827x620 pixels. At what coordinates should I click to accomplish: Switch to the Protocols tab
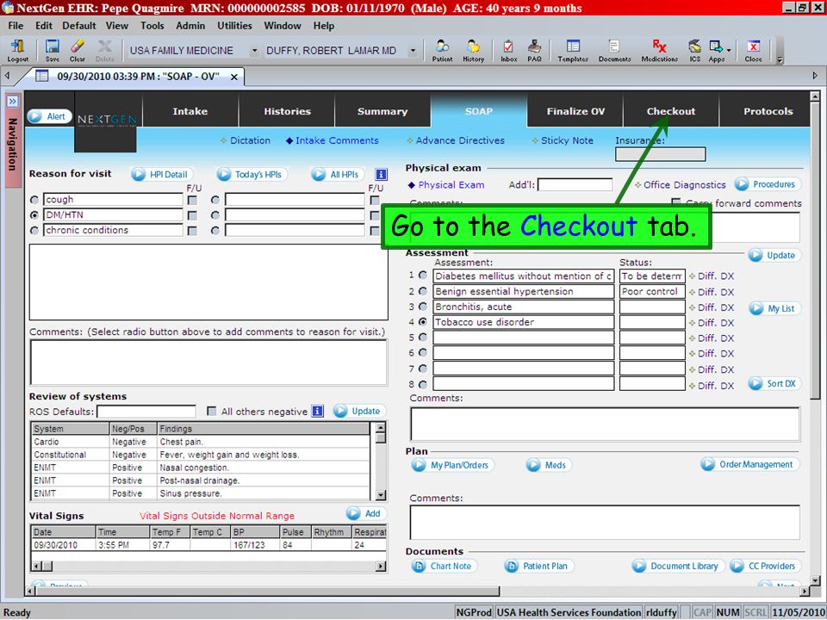(768, 111)
